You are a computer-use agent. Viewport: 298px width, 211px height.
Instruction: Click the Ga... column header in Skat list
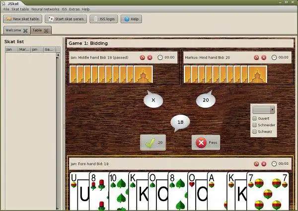coord(50,49)
